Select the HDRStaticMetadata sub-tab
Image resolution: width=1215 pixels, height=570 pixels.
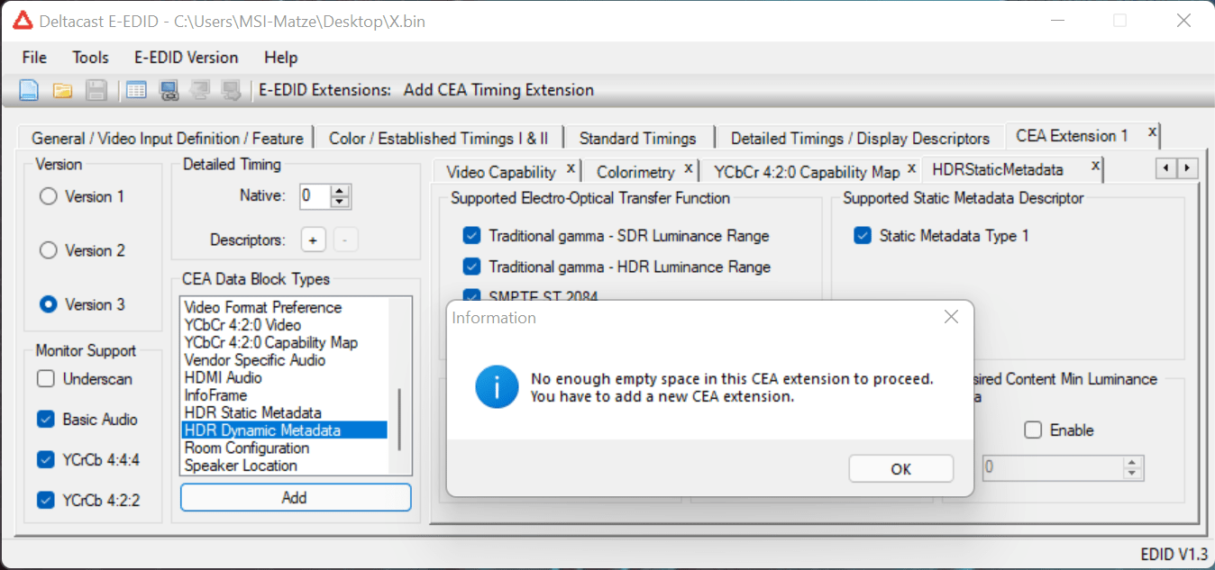pyautogui.click(x=998, y=169)
